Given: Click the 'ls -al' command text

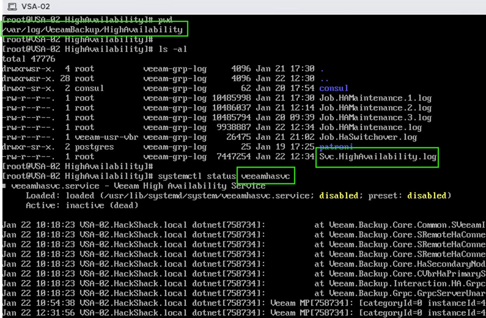Looking at the screenshot, I should click(x=173, y=49).
